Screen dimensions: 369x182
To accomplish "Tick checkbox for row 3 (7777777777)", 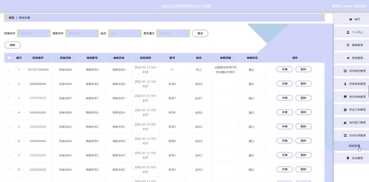I will pos(9,98).
